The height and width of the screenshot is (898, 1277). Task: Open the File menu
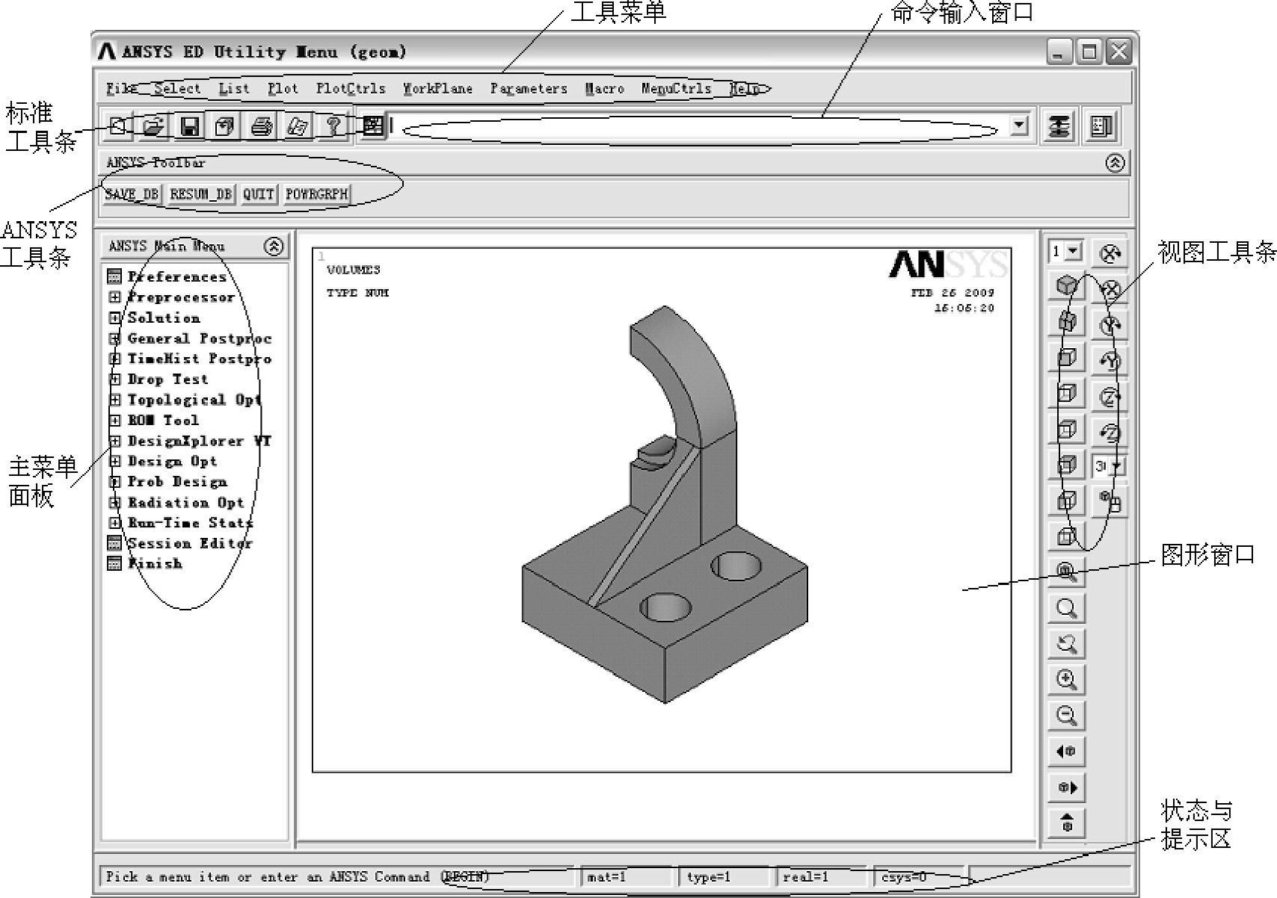121,88
